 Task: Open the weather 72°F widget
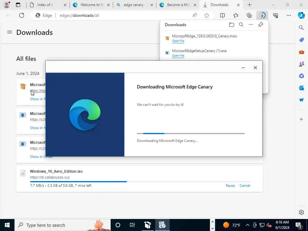pyautogui.click(x=232, y=225)
